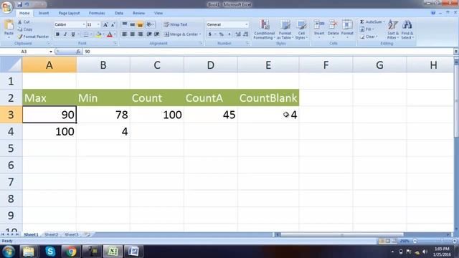Image resolution: width=459 pixels, height=258 pixels.
Task: Activate the Format Painter
Action: pos(33,37)
